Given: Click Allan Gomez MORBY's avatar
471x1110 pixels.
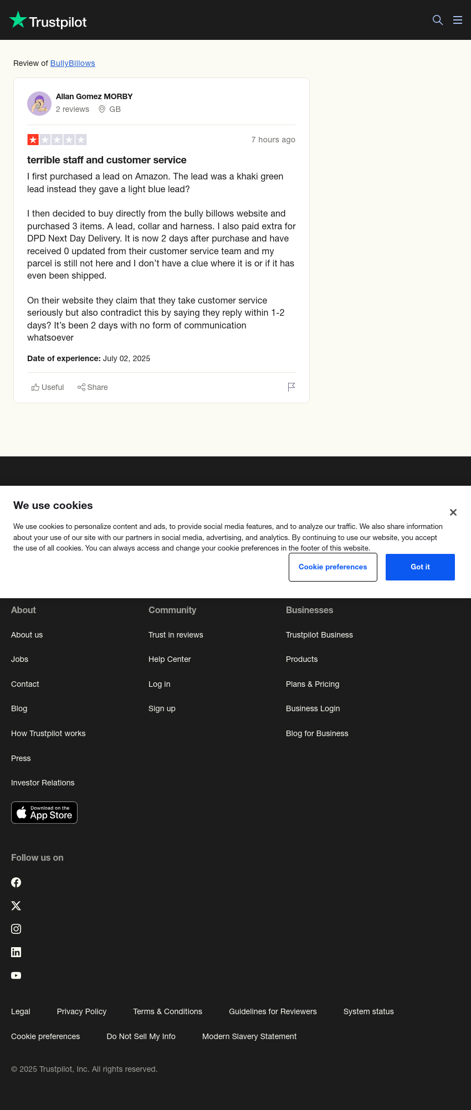Looking at the screenshot, I should pos(39,104).
